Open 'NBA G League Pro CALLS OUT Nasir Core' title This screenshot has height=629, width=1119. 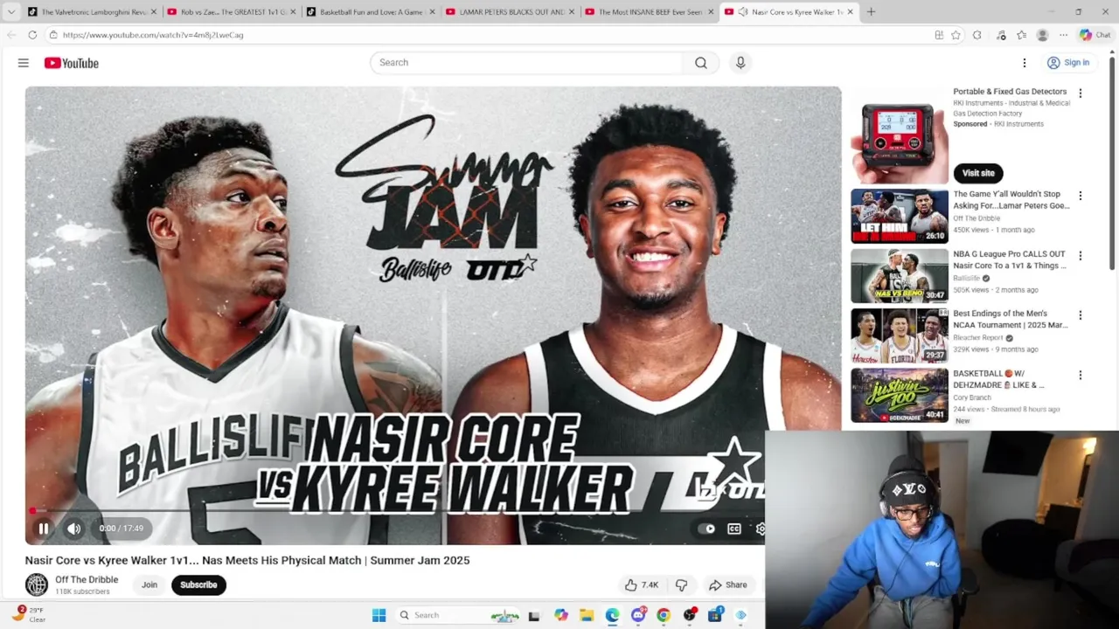click(1010, 259)
